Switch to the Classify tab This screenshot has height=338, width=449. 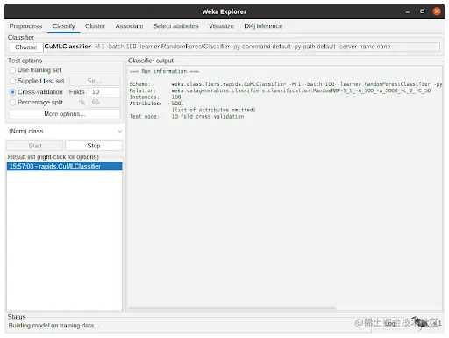tap(63, 26)
